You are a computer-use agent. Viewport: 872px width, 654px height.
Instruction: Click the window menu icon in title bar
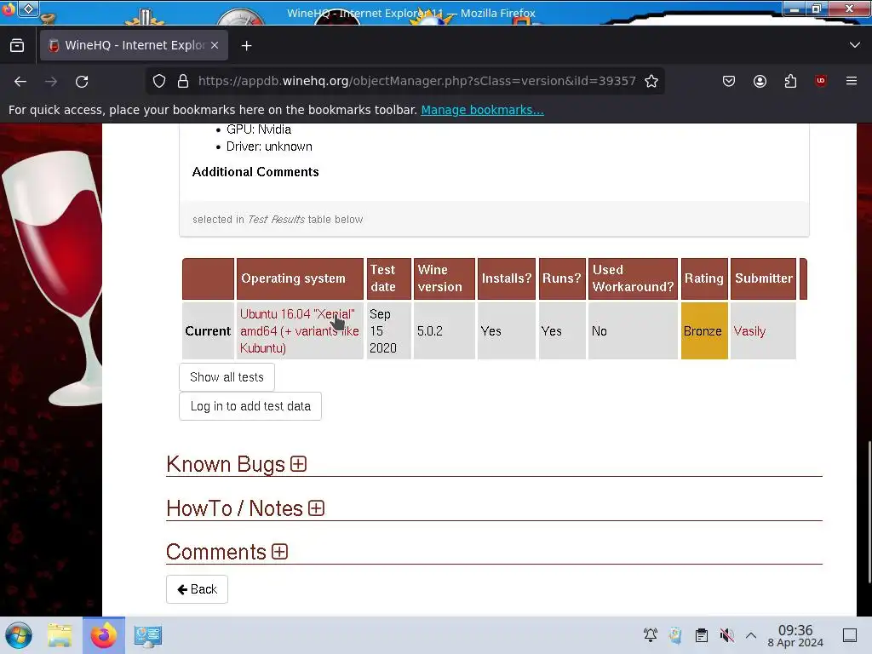9,9
